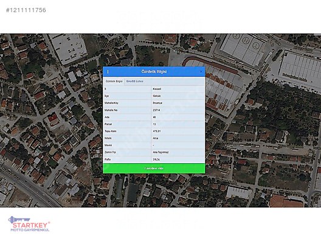Close the Öznitelik Bilgisi dialog
Screen dimensions: 321x241
point(201,72)
